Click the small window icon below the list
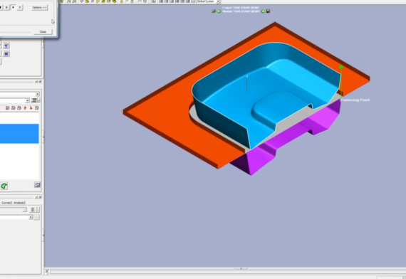 37,185
